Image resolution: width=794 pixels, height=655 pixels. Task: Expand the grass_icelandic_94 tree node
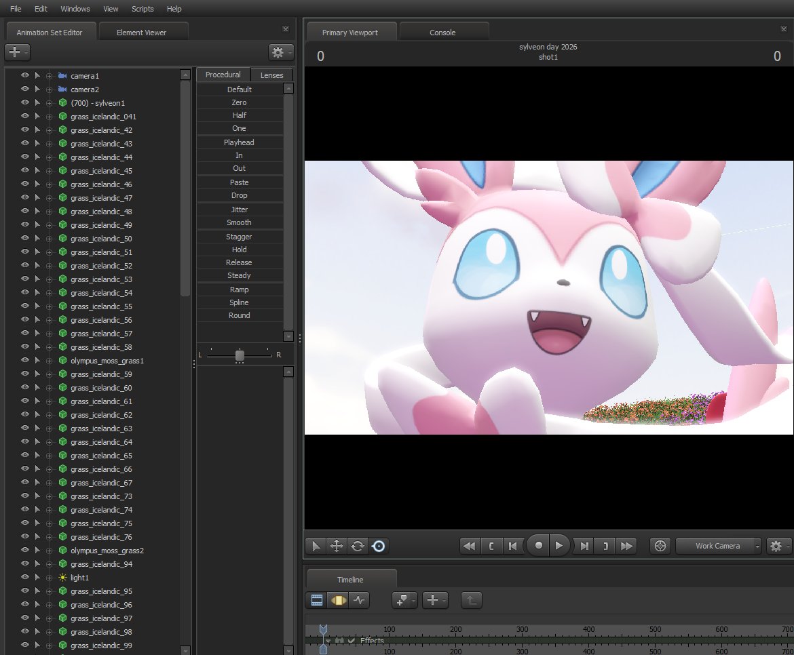coord(49,564)
